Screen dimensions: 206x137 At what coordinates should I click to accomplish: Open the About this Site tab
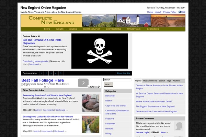point(123,73)
